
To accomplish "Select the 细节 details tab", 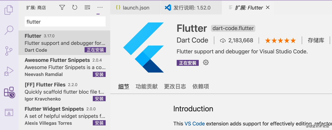I will pyautogui.click(x=124, y=87).
